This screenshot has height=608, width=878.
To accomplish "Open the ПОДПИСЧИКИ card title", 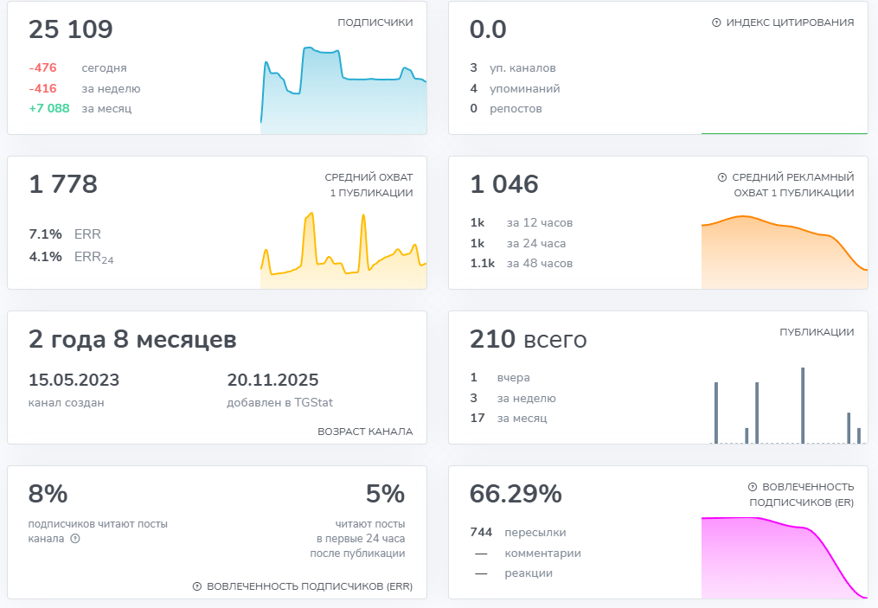I will (x=375, y=22).
